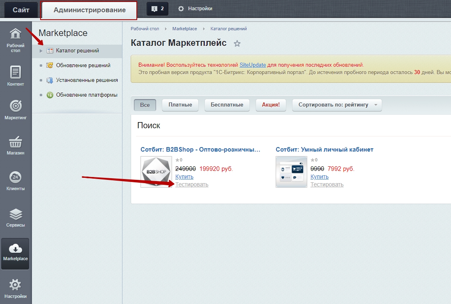Click the crossed-out price 249900
The height and width of the screenshot is (304, 451).
(x=186, y=169)
